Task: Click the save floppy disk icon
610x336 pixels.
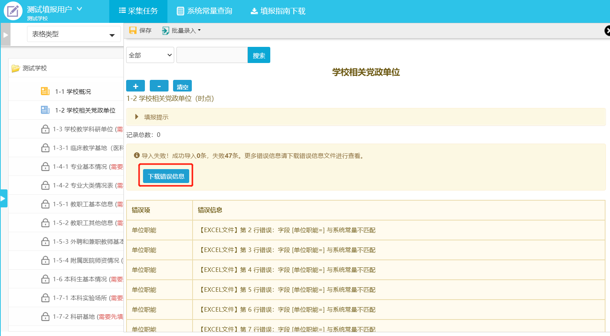Action: (x=133, y=30)
